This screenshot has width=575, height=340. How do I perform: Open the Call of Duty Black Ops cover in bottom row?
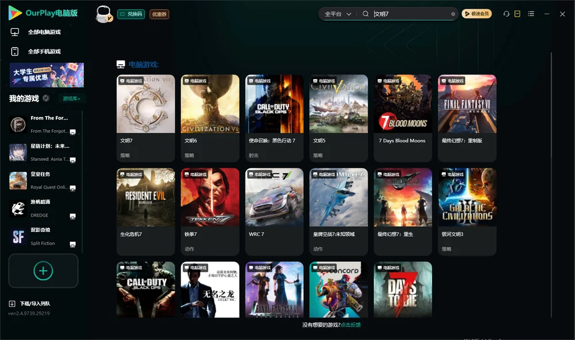click(x=145, y=289)
